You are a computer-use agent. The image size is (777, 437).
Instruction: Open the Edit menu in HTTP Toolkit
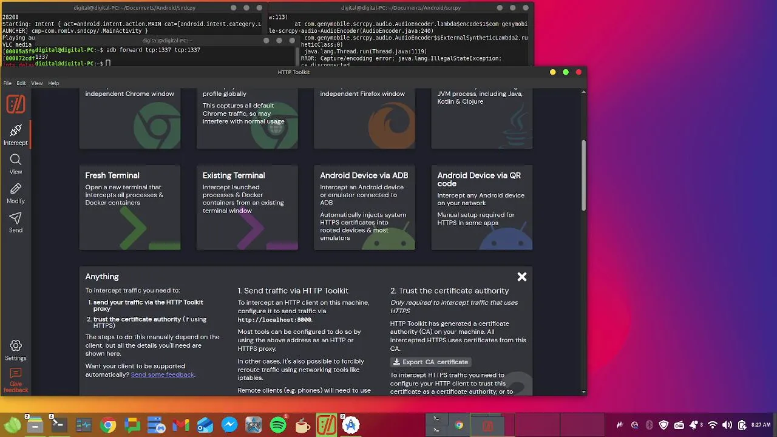click(x=21, y=83)
